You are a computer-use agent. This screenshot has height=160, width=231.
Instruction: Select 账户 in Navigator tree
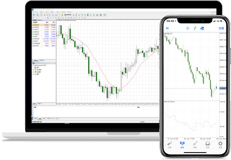click(37, 67)
